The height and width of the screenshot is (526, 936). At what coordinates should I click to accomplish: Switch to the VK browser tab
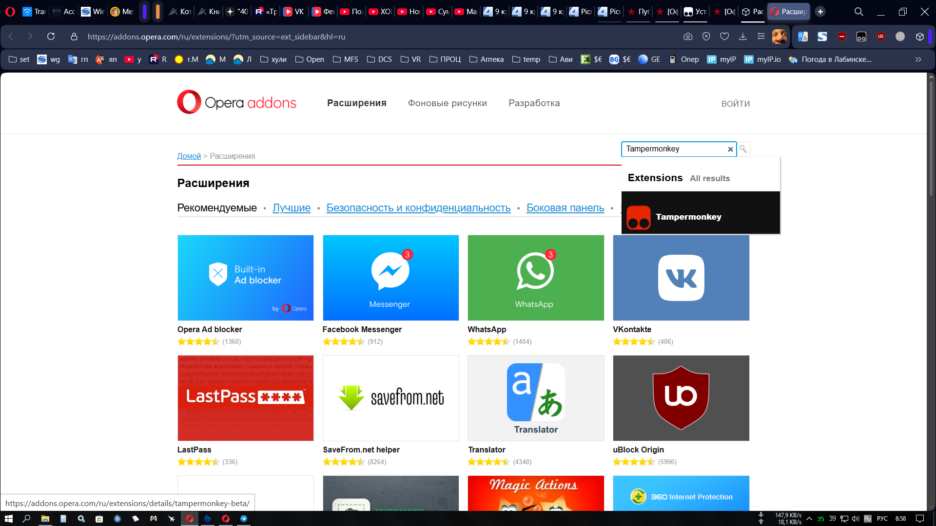[294, 12]
